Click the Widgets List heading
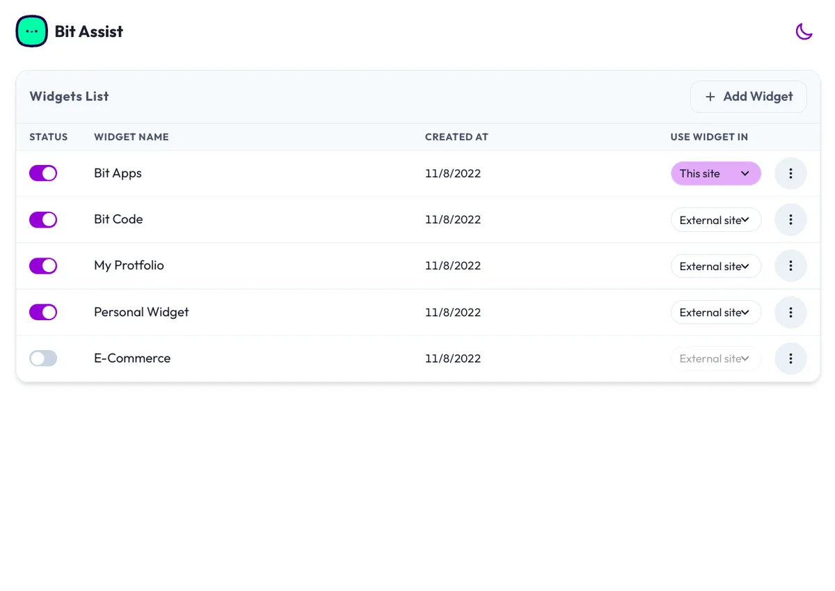835x591 pixels. (69, 96)
